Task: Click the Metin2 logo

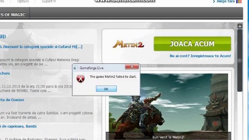Action: [x=128, y=44]
